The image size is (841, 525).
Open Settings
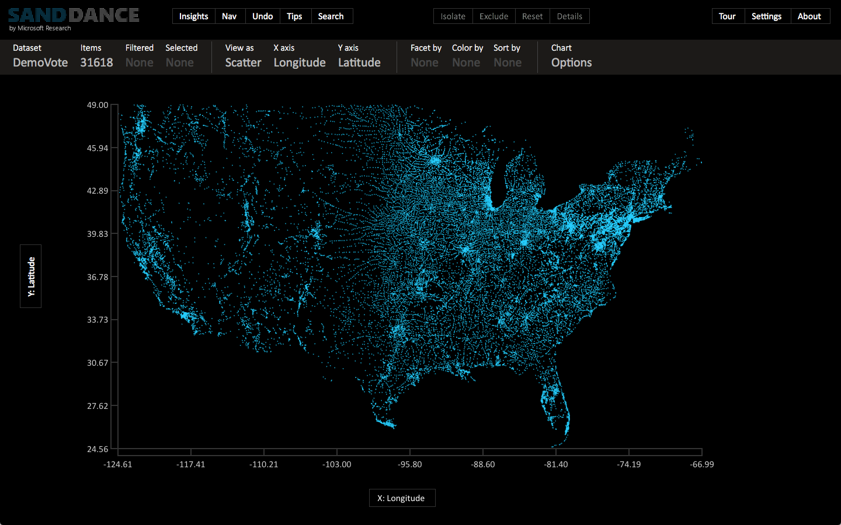tap(766, 16)
